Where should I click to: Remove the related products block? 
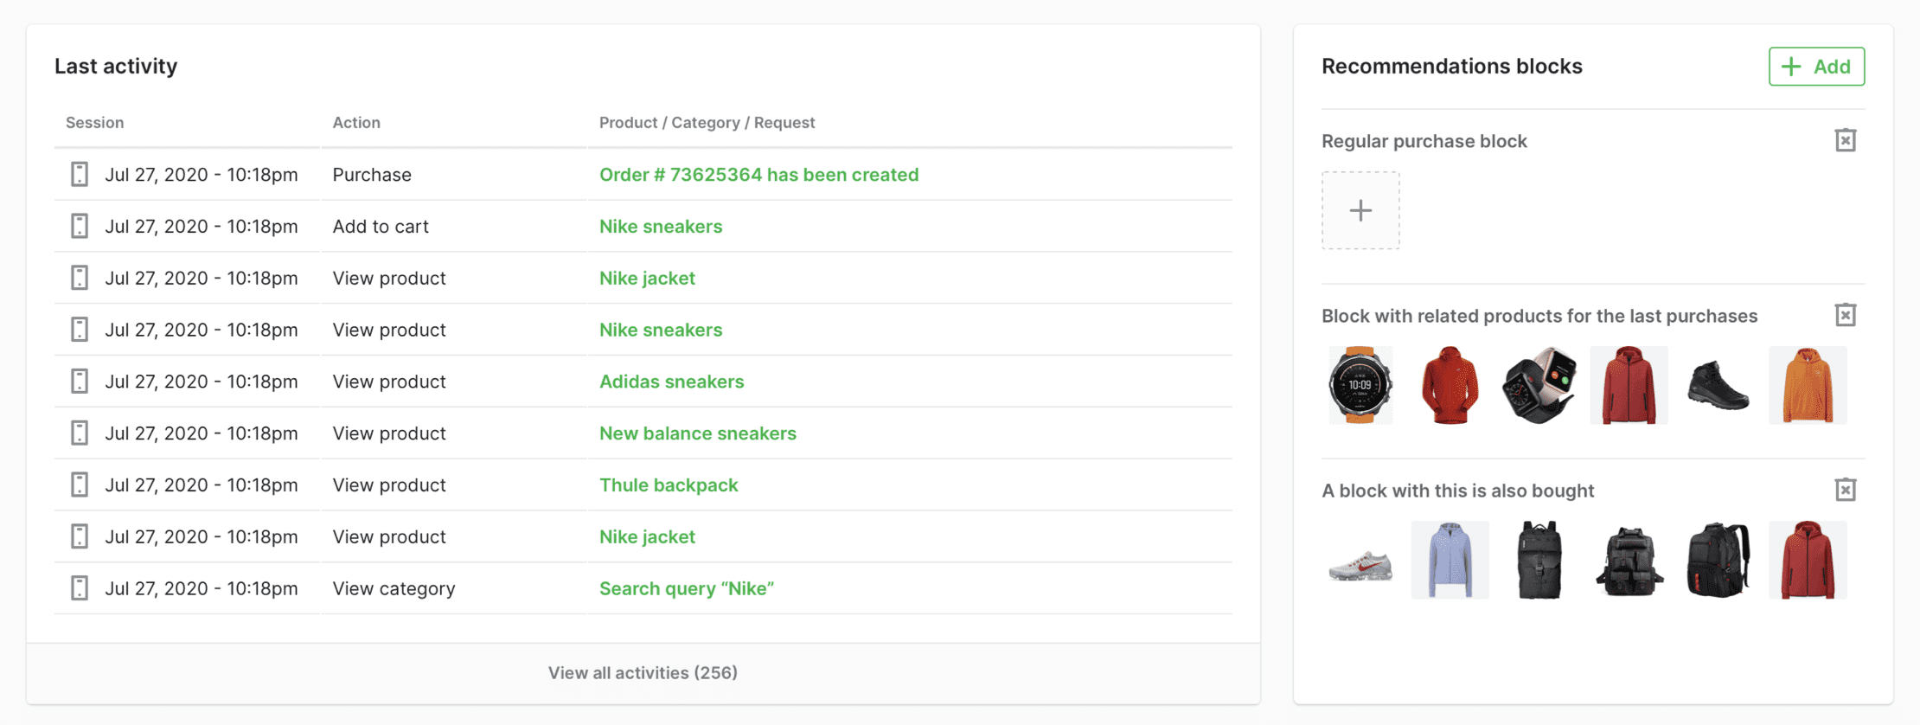(x=1845, y=316)
